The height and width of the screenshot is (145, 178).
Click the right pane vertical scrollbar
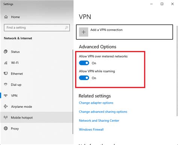coord(177,71)
